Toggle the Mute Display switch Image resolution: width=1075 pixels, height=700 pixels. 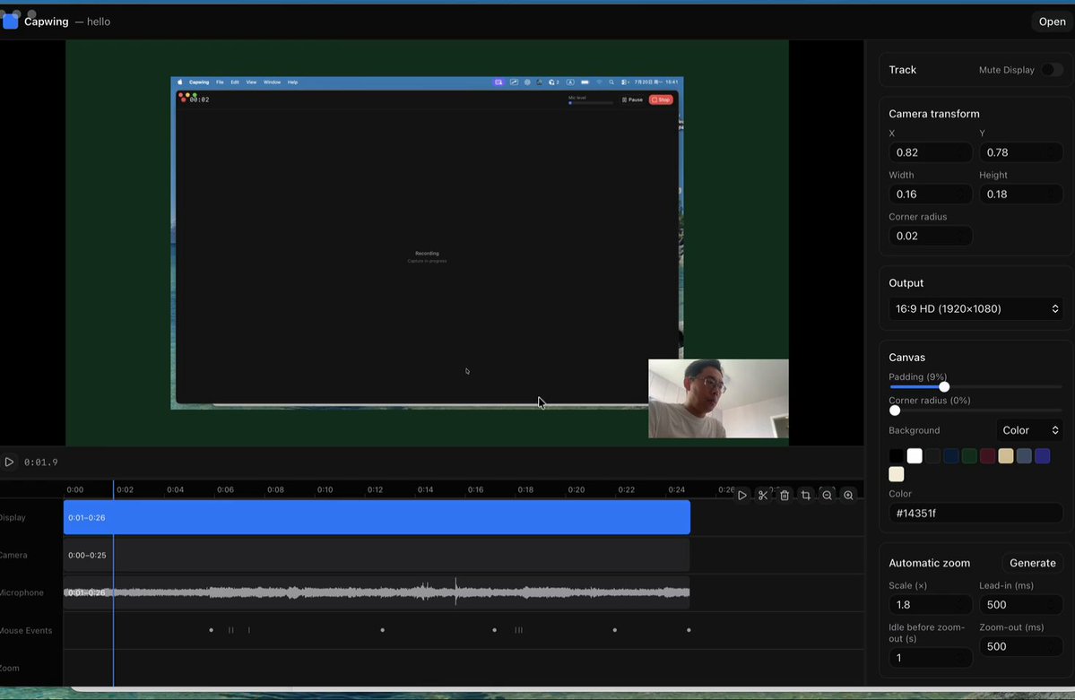[x=1051, y=70]
